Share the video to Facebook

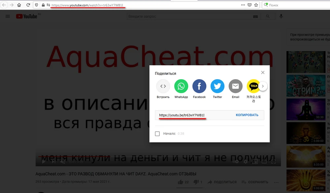point(199,87)
